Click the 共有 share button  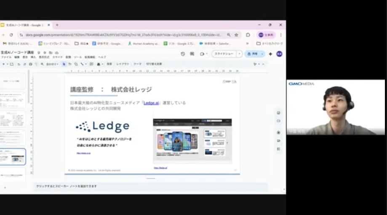[252, 54]
